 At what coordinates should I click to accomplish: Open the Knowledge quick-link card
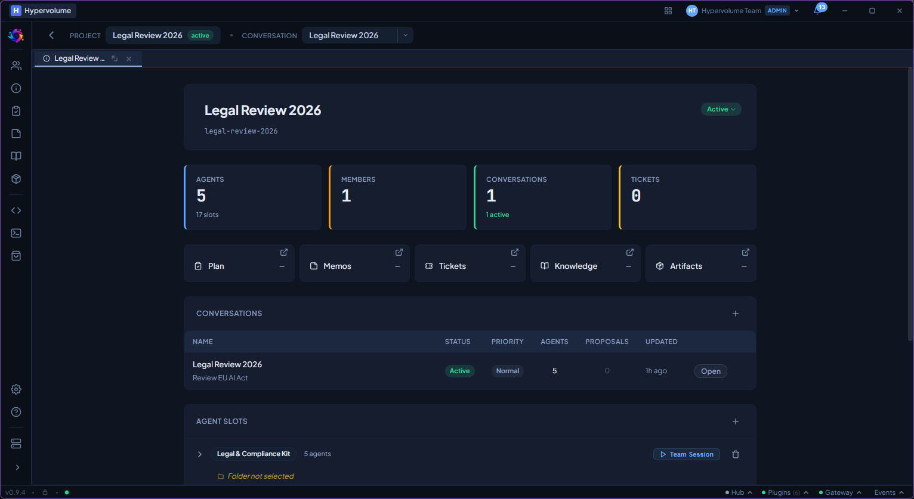(x=585, y=263)
